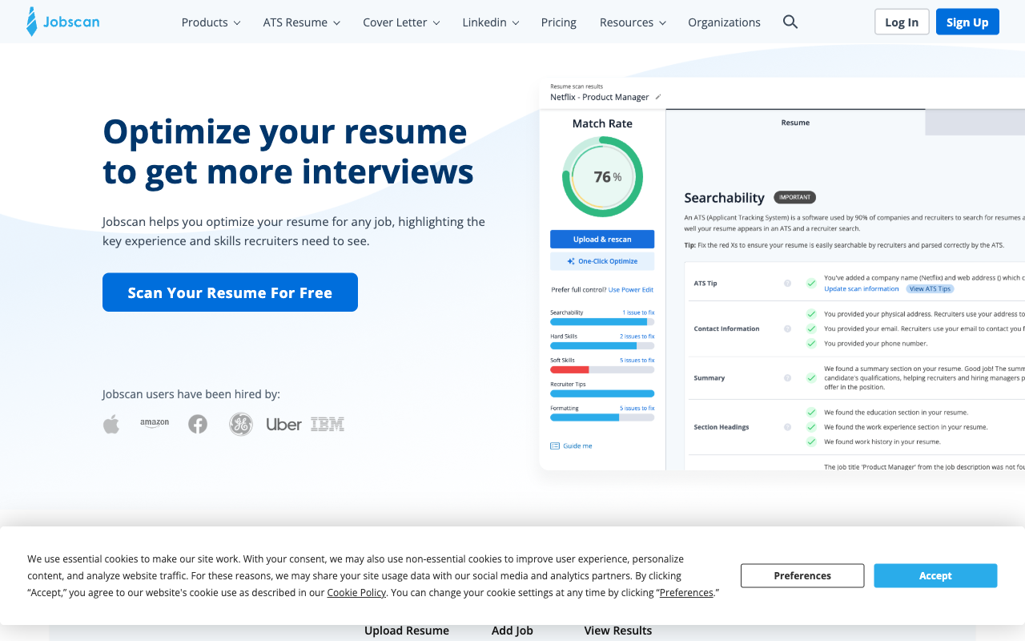The width and height of the screenshot is (1025, 641).
Task: Click the Facebook logo under hired by
Action: (198, 424)
